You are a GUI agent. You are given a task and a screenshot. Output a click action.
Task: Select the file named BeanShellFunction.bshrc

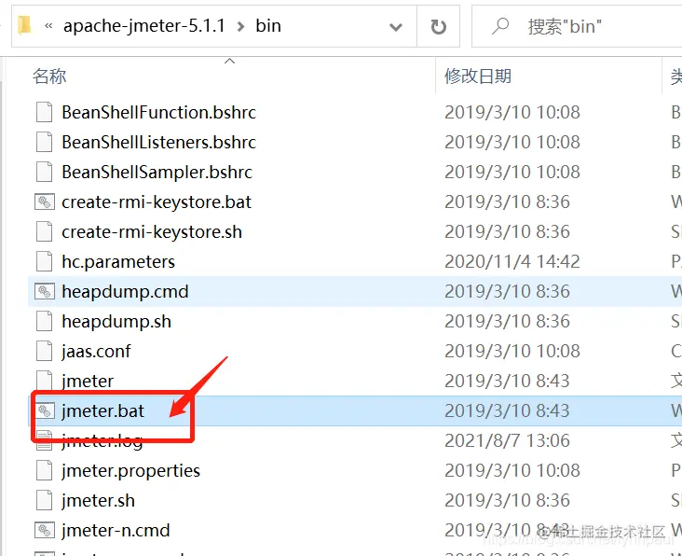point(158,112)
